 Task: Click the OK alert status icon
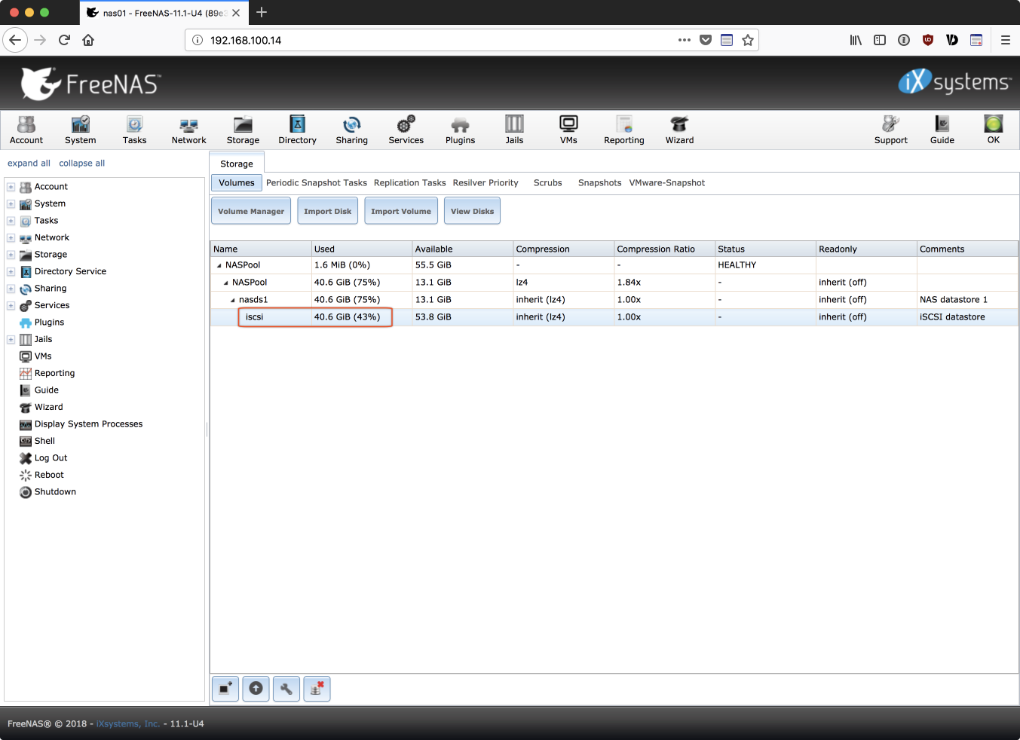(x=993, y=130)
